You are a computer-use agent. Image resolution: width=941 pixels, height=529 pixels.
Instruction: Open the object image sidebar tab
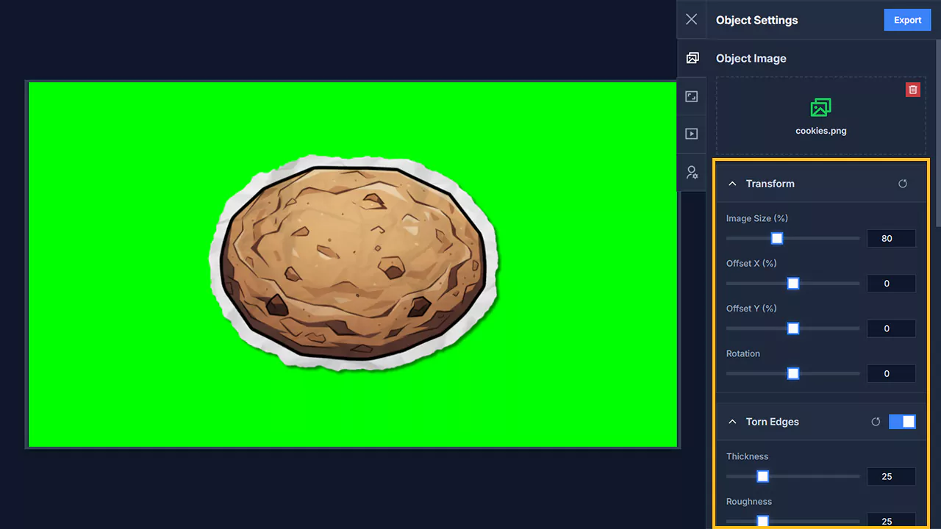(692, 58)
